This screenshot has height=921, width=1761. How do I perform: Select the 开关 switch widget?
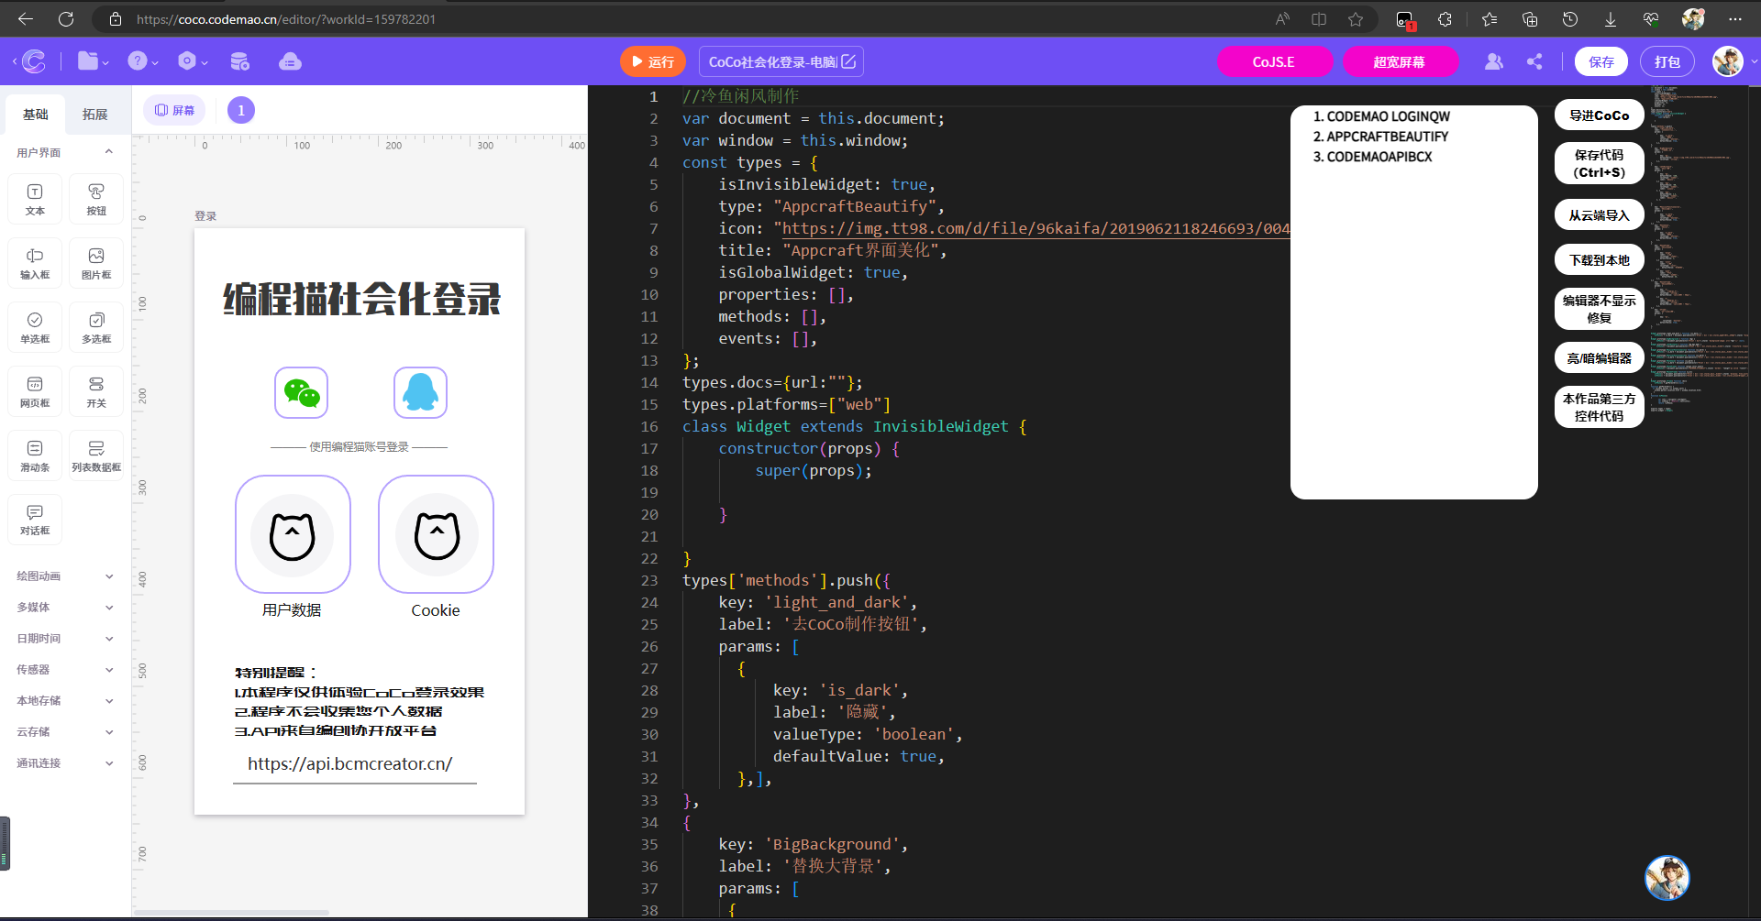click(96, 391)
